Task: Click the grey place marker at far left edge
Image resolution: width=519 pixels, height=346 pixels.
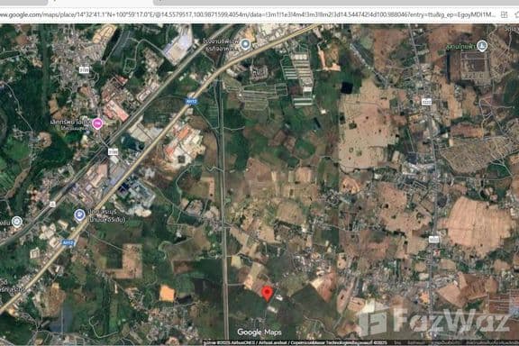Action: tap(17, 221)
